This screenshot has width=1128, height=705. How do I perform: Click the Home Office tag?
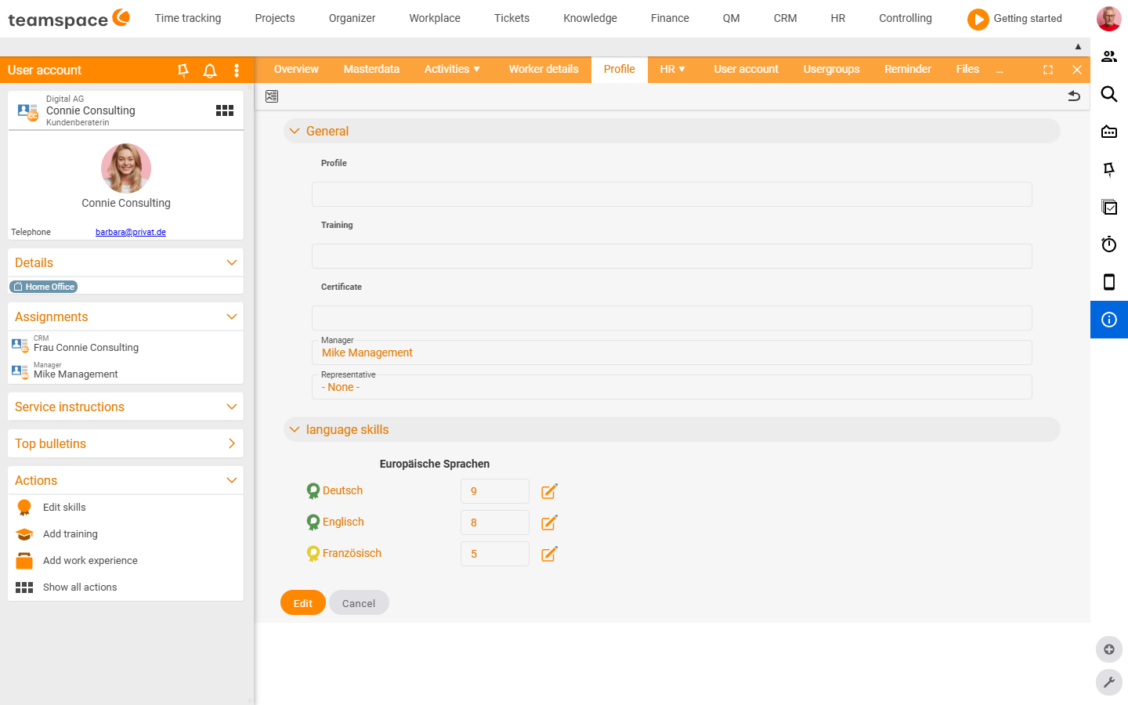44,287
